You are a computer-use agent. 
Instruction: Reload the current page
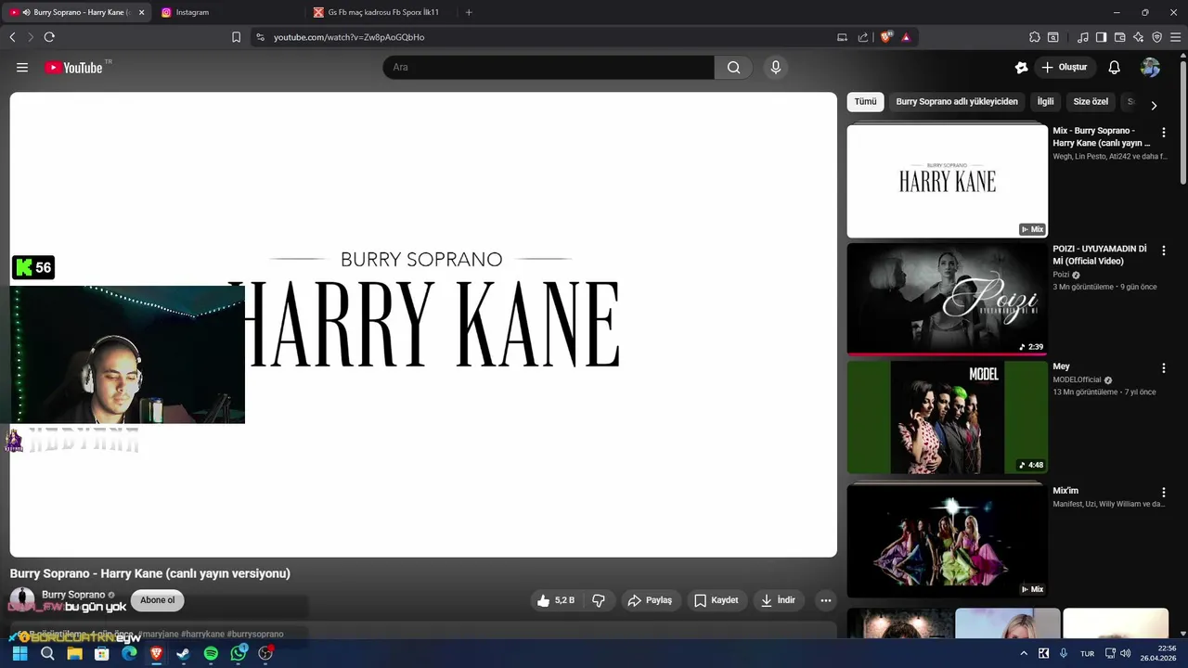tap(49, 37)
